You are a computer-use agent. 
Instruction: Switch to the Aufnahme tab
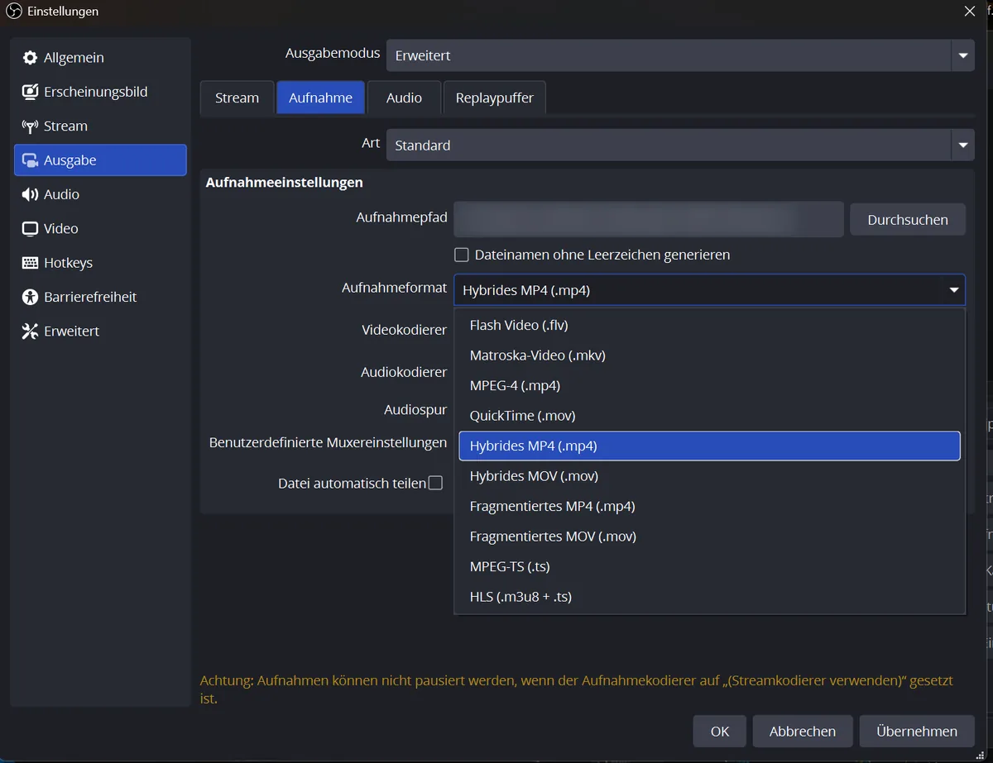coord(320,98)
